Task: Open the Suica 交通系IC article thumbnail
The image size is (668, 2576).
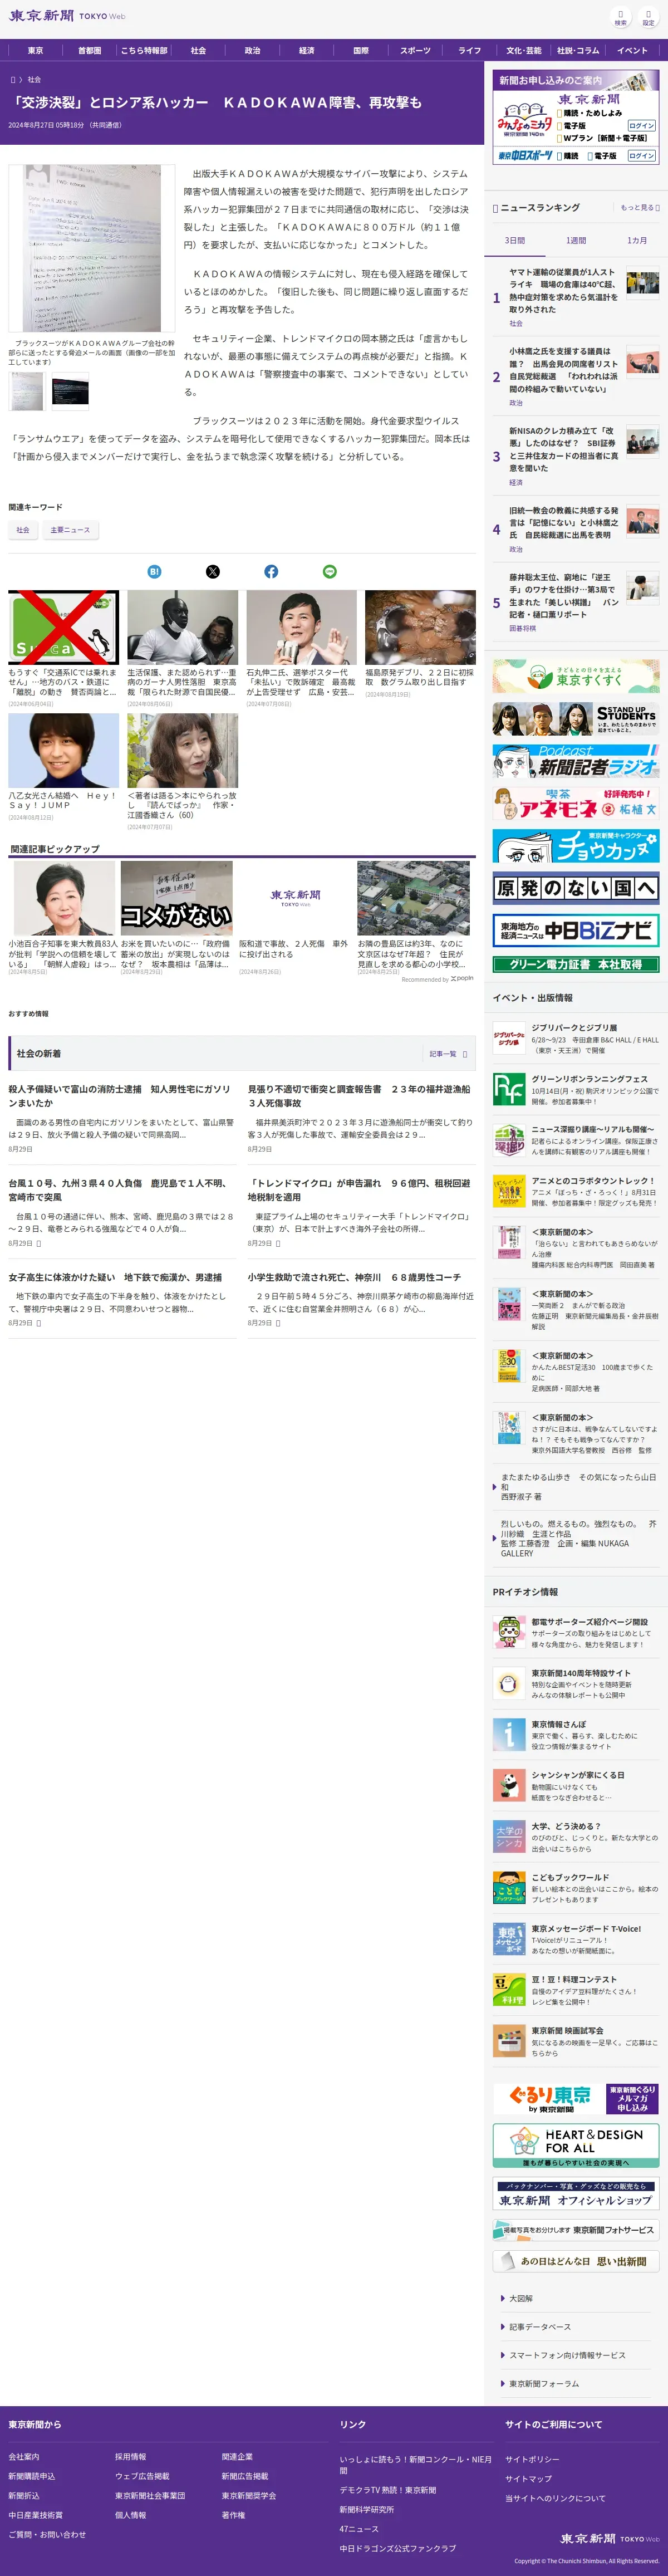Action: (64, 627)
